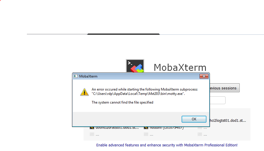The height and width of the screenshot is (151, 264).
Task: Click the MobaXterm dialog title bar icon
Action: (x=75, y=76)
